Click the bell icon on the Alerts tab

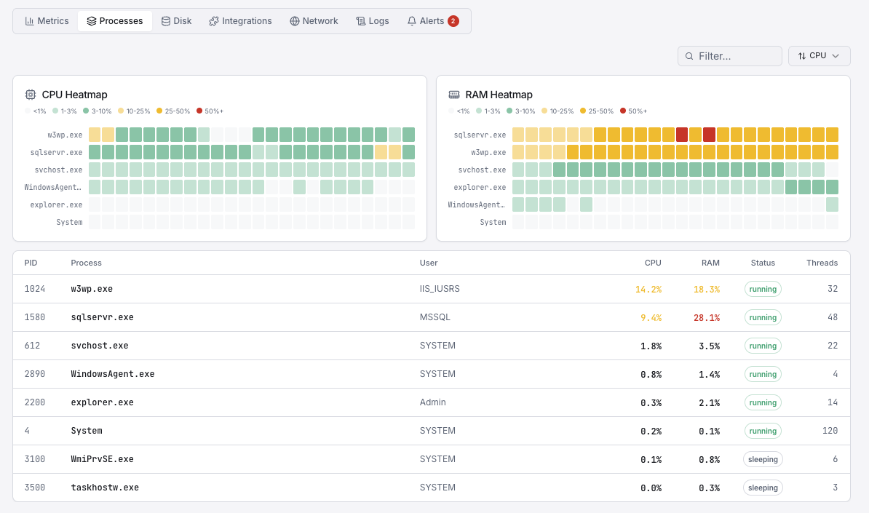pos(412,21)
